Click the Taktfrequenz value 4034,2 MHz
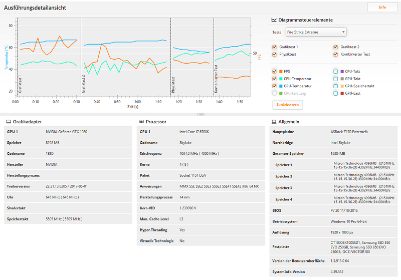This screenshot has height=280, width=401. click(199, 154)
